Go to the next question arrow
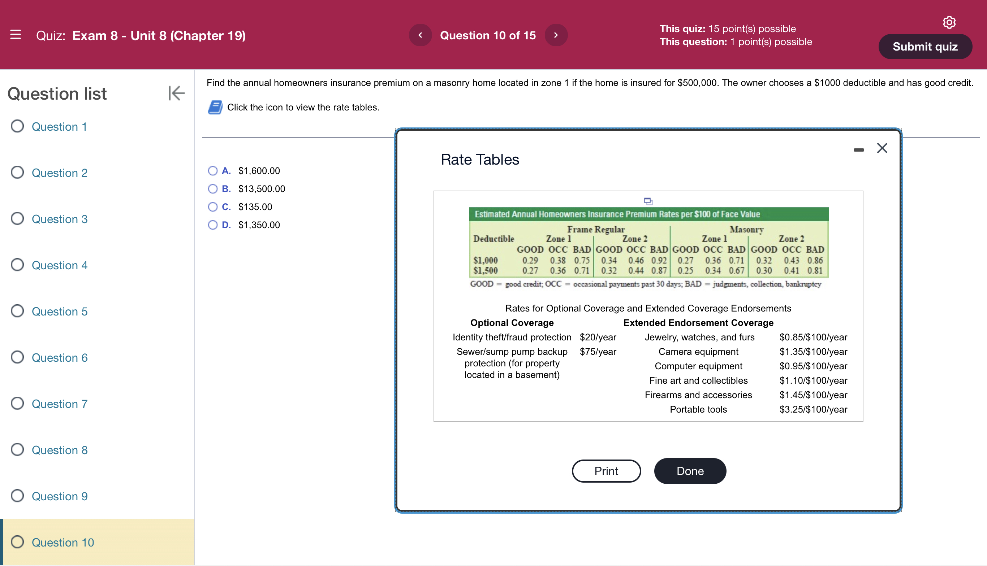 tap(556, 35)
